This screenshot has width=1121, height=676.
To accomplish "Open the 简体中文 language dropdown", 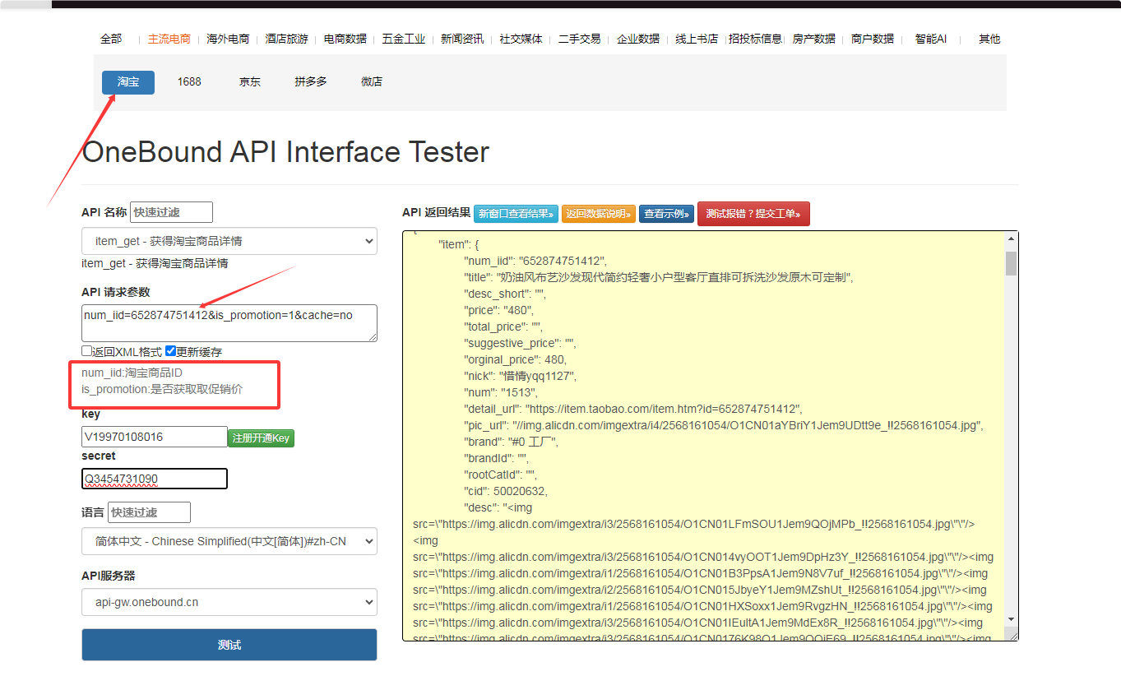I will [x=229, y=541].
